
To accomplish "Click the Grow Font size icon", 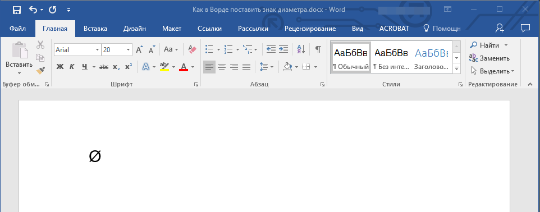I will pyautogui.click(x=139, y=49).
